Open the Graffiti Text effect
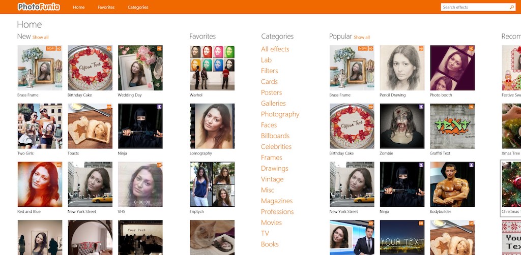The image size is (521, 255). pyautogui.click(x=452, y=126)
